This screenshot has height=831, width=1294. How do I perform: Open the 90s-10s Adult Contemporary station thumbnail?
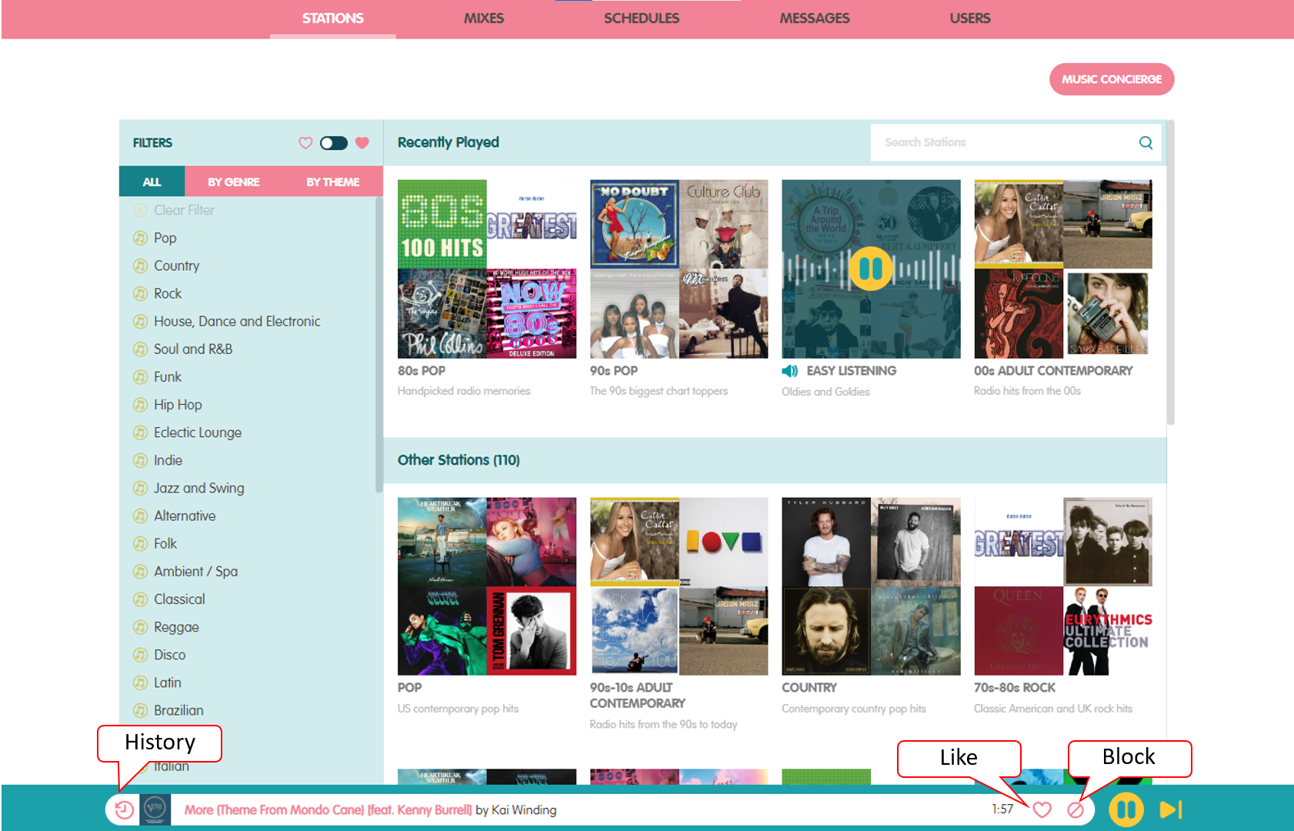pyautogui.click(x=679, y=586)
